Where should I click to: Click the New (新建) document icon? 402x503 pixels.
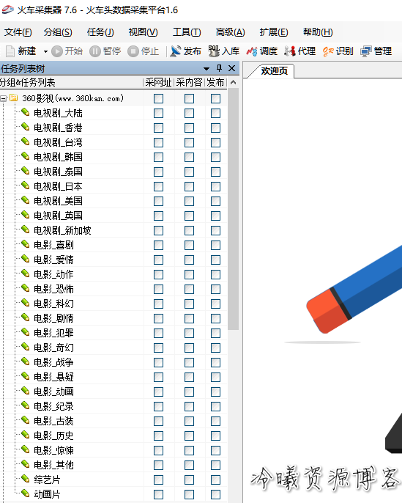pos(10,51)
